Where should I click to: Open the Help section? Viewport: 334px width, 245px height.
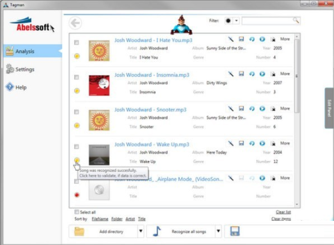(x=16, y=87)
